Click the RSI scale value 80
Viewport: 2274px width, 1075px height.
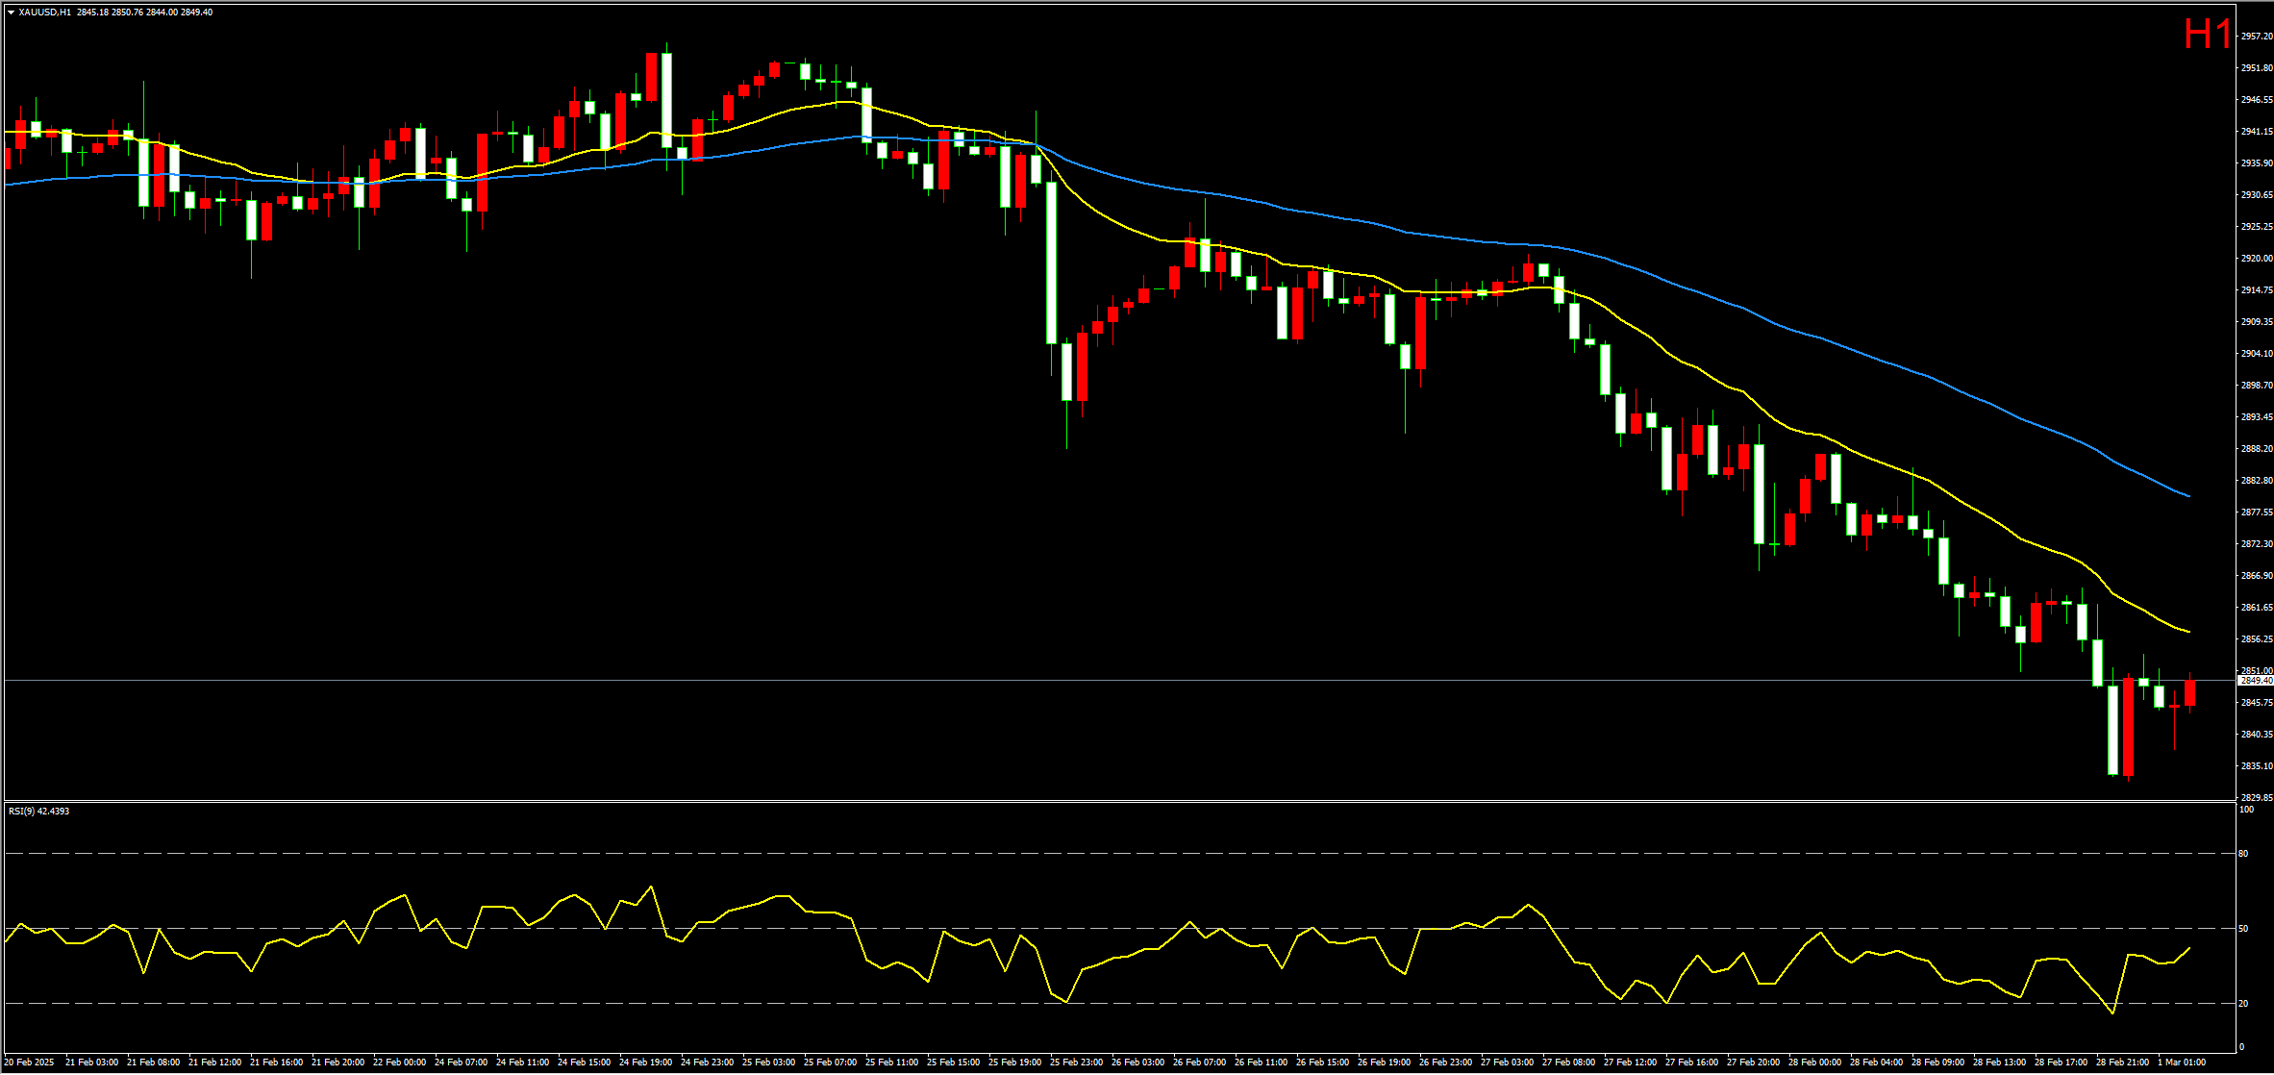click(x=2243, y=854)
